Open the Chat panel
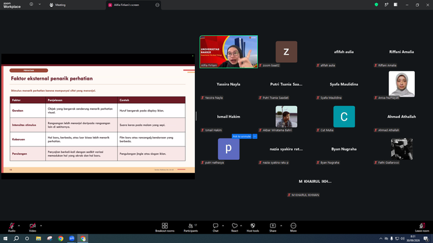The height and width of the screenshot is (243, 433). [215, 227]
